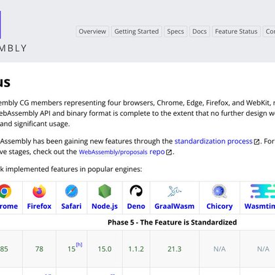Select GraalWasm version 21.3 cell
The width and height of the screenshot is (275, 275).
175,249
